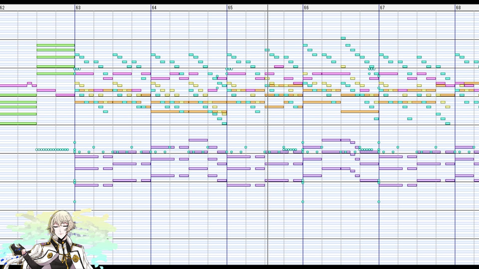Select the highest teal note in measure 66

[x=343, y=38]
